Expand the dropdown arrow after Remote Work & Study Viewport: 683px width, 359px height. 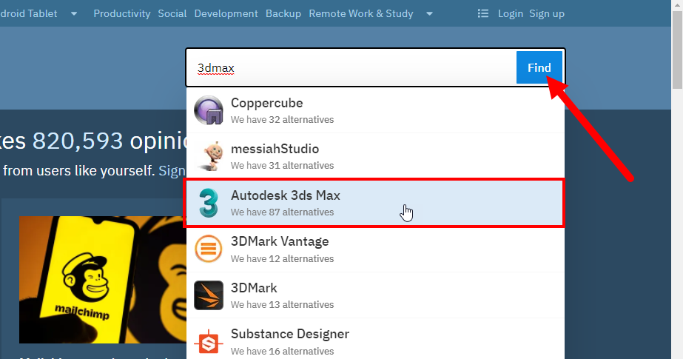[x=429, y=14]
